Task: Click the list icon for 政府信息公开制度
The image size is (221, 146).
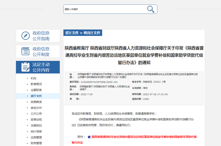Action: click(x=26, y=51)
